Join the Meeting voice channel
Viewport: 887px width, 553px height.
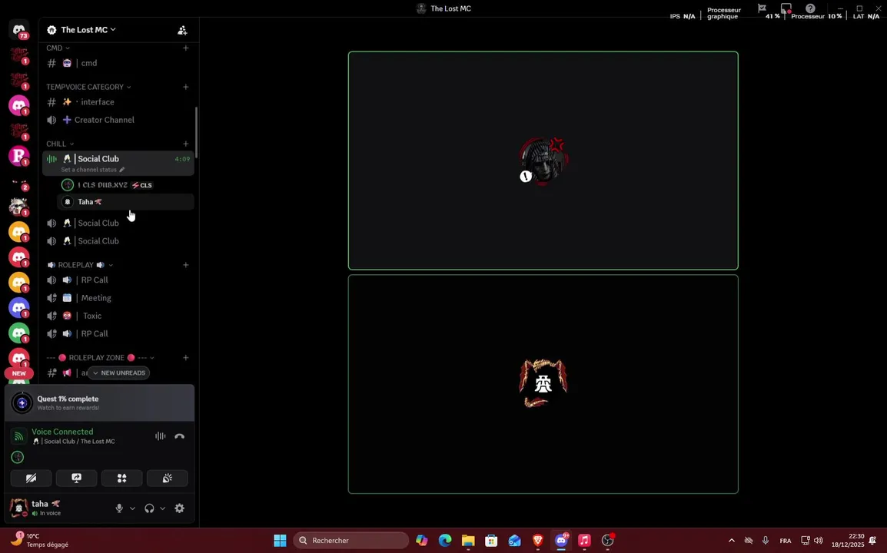point(118,298)
